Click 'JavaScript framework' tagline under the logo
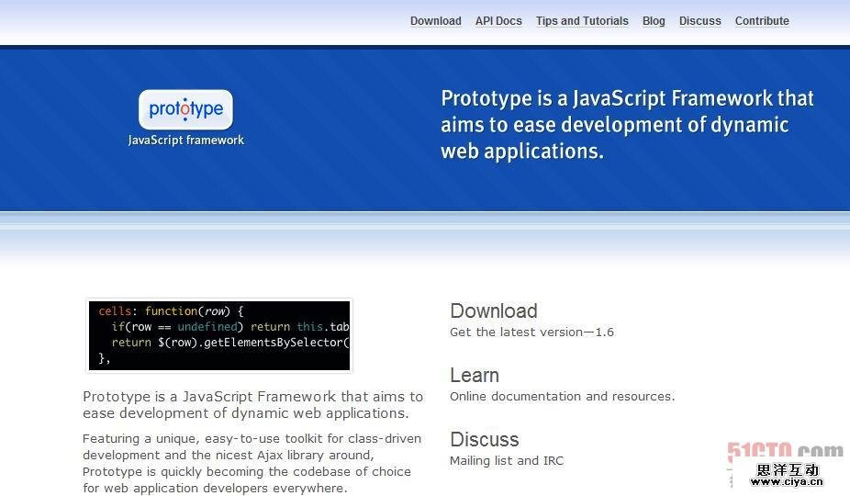Image resolution: width=850 pixels, height=496 pixels. 185,141
